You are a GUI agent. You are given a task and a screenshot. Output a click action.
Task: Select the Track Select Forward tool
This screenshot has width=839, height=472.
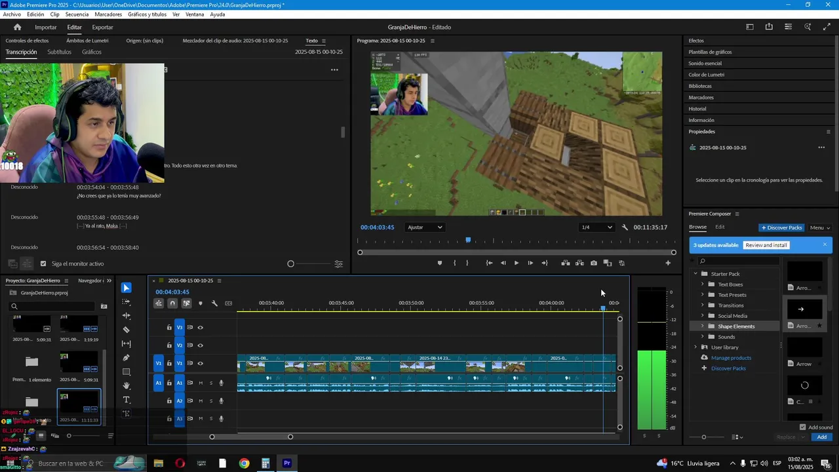127,302
